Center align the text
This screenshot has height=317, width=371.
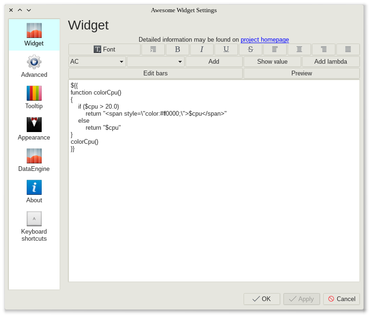pyautogui.click(x=299, y=50)
